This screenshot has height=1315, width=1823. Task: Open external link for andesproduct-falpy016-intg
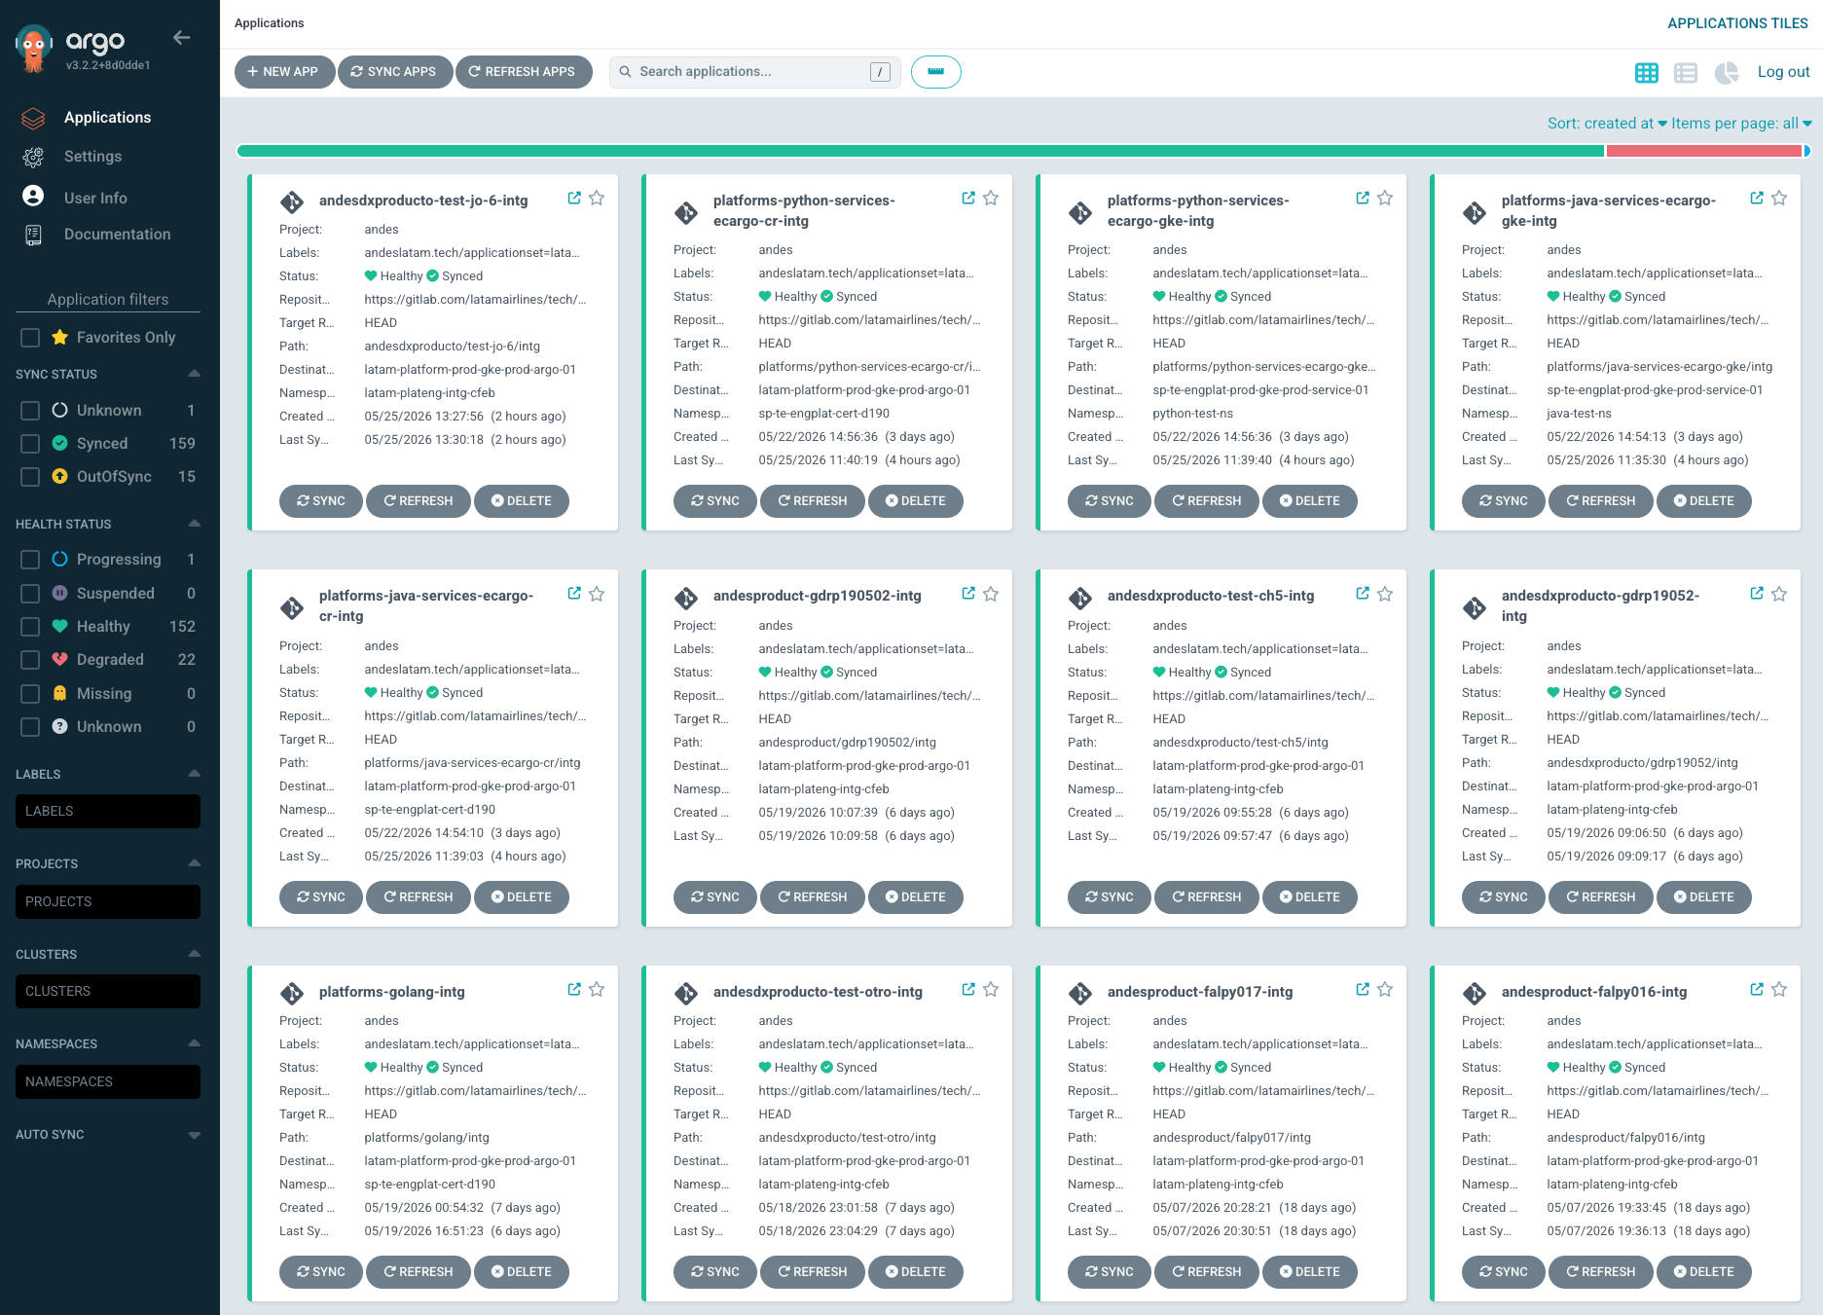click(x=1757, y=989)
